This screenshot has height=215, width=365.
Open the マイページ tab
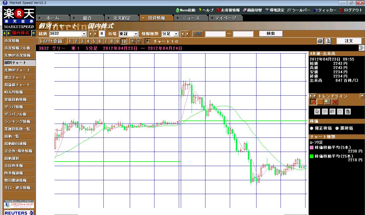coord(226,18)
